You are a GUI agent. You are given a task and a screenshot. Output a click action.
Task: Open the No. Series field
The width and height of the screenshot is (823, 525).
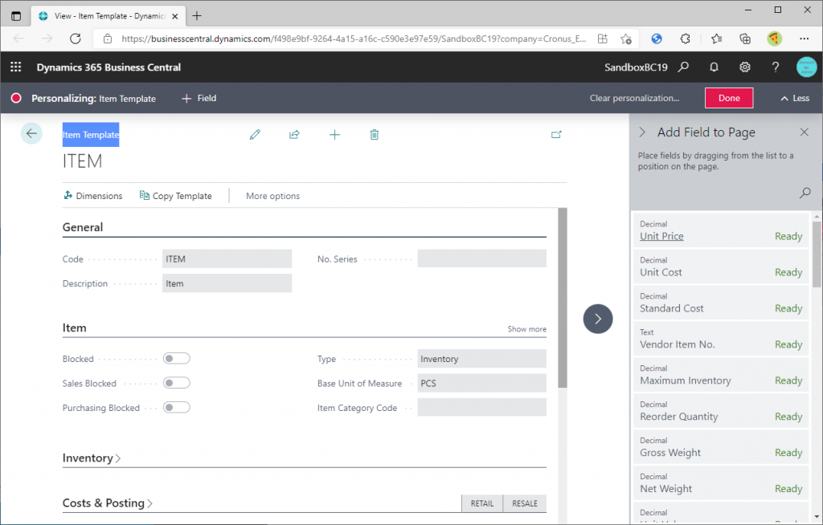(x=482, y=258)
